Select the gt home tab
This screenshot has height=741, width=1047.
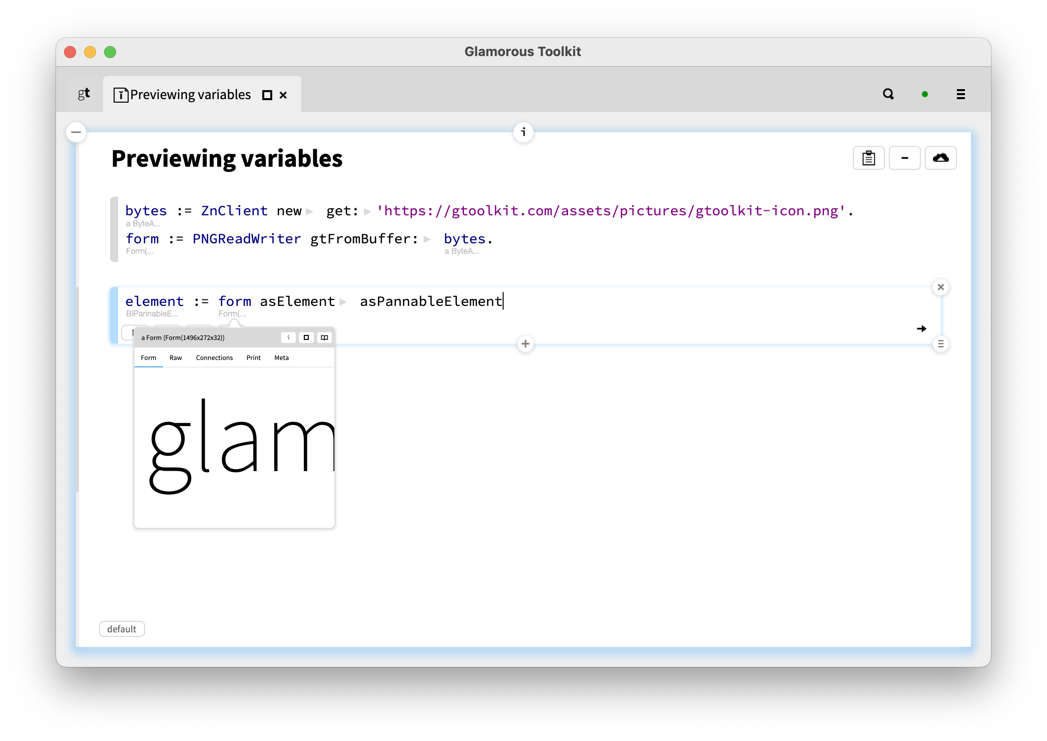83,94
